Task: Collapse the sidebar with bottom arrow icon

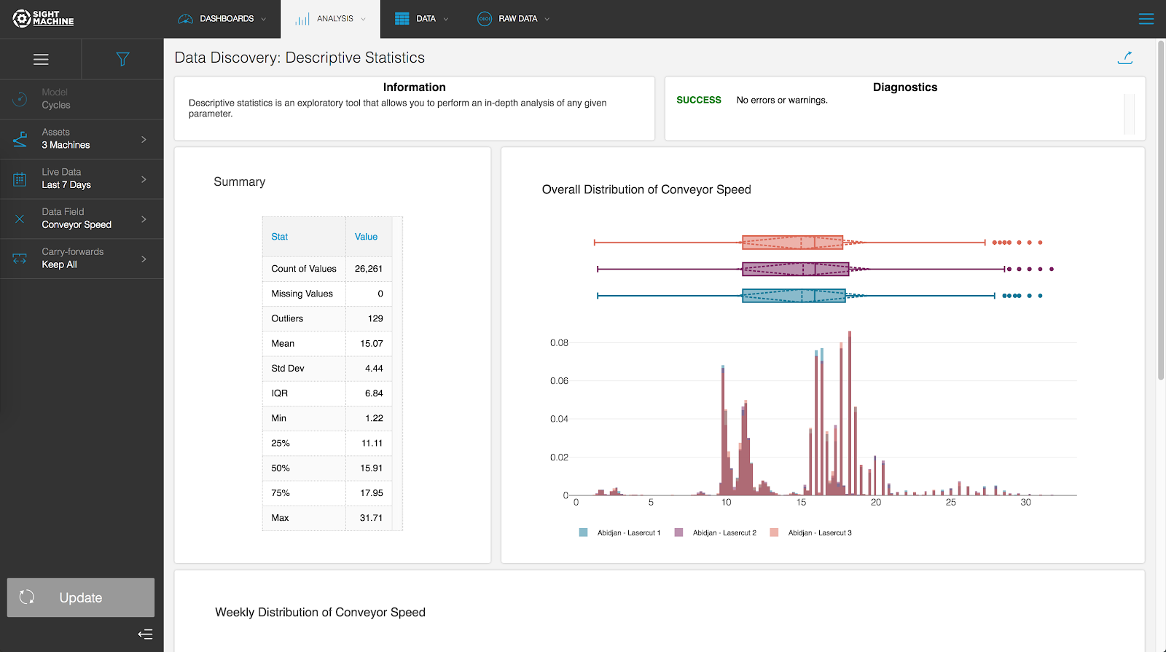Action: (145, 634)
